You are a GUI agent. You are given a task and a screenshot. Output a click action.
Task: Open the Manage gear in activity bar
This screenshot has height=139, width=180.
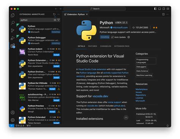[x=13, y=120]
